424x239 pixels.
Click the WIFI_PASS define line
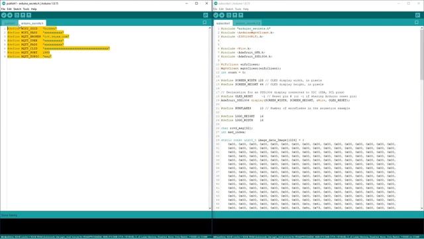click(x=35, y=33)
